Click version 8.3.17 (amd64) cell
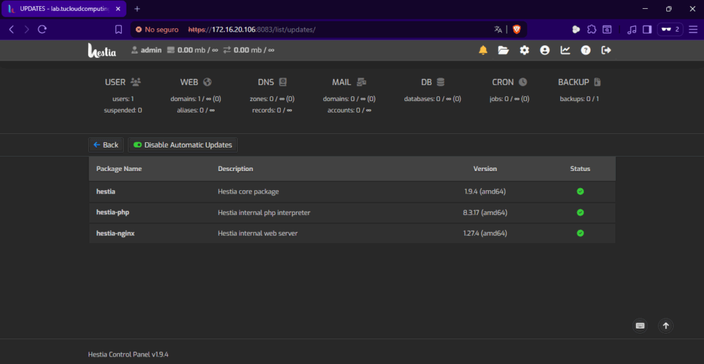704x364 pixels. (485, 212)
